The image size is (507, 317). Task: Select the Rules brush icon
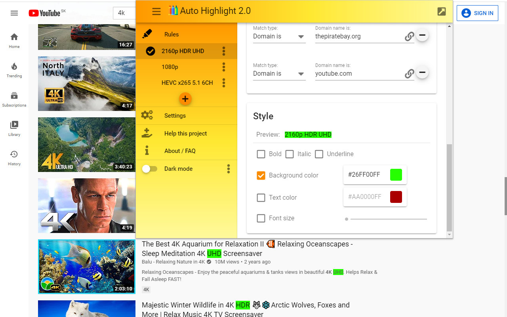(147, 34)
